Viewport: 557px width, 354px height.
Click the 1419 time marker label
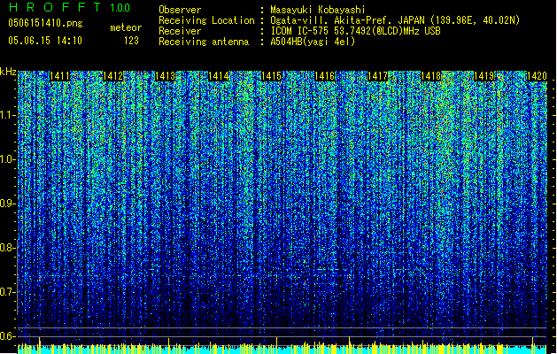tap(484, 76)
